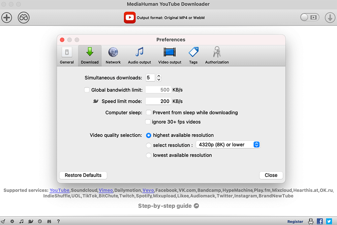This screenshot has width=337, height=225.
Task: Click the add URL plus button
Action: (7, 18)
